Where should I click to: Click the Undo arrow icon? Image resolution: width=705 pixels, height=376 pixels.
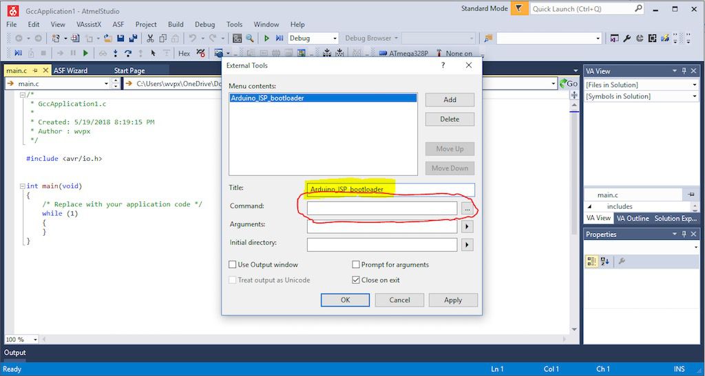pos(193,38)
